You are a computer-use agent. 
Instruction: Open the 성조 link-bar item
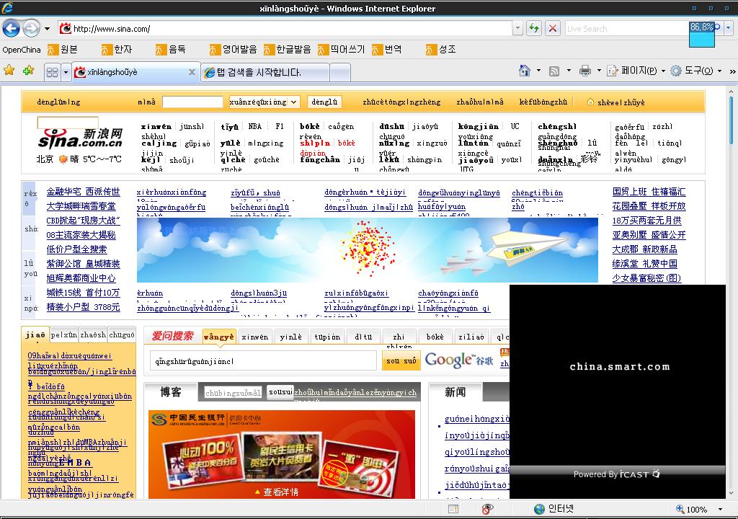pos(441,50)
